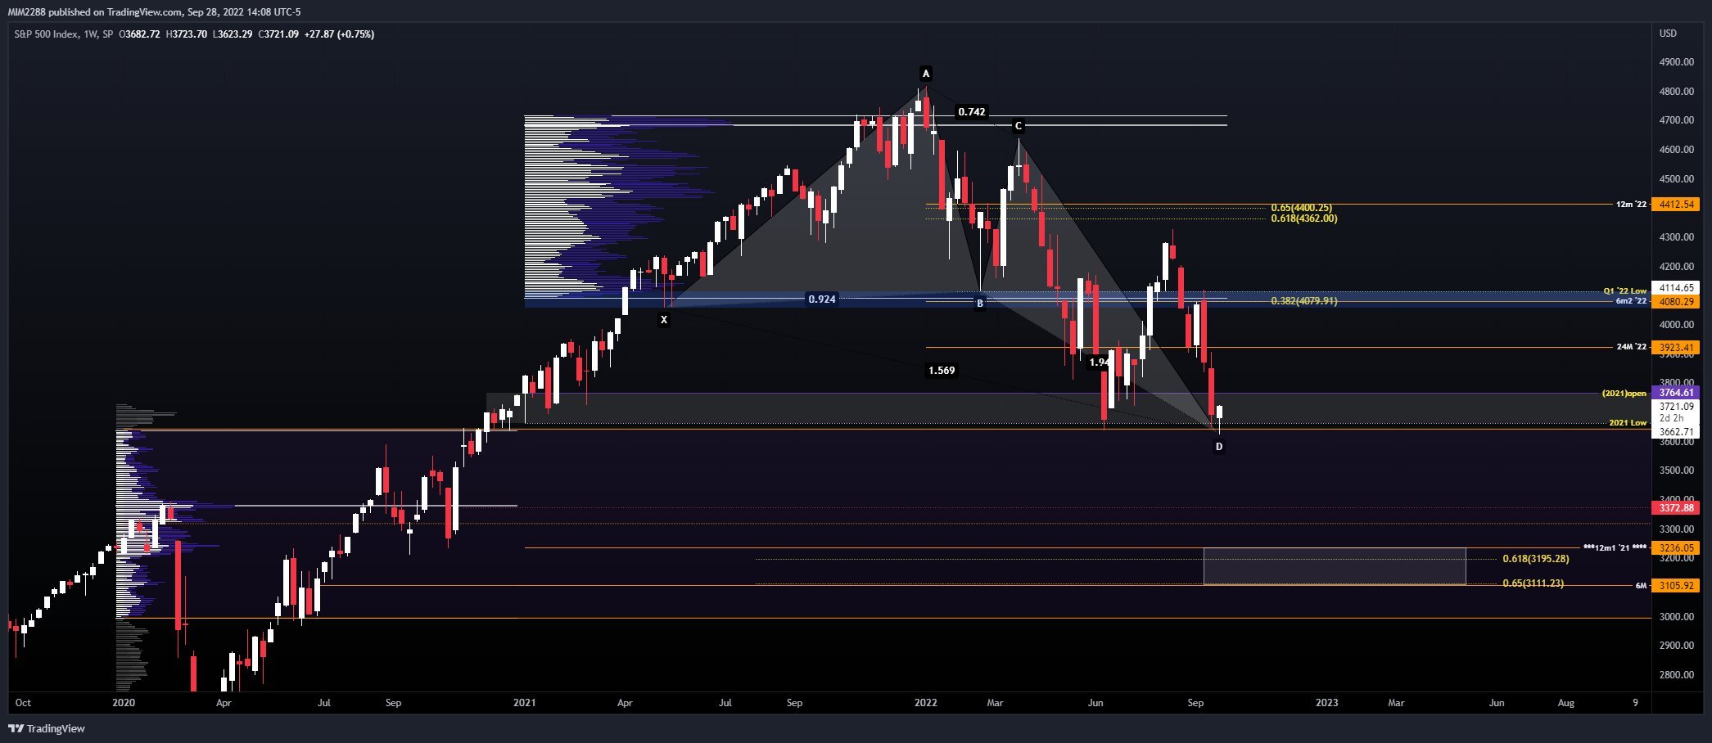Click the orange 3236.05 price tag

(1676, 548)
